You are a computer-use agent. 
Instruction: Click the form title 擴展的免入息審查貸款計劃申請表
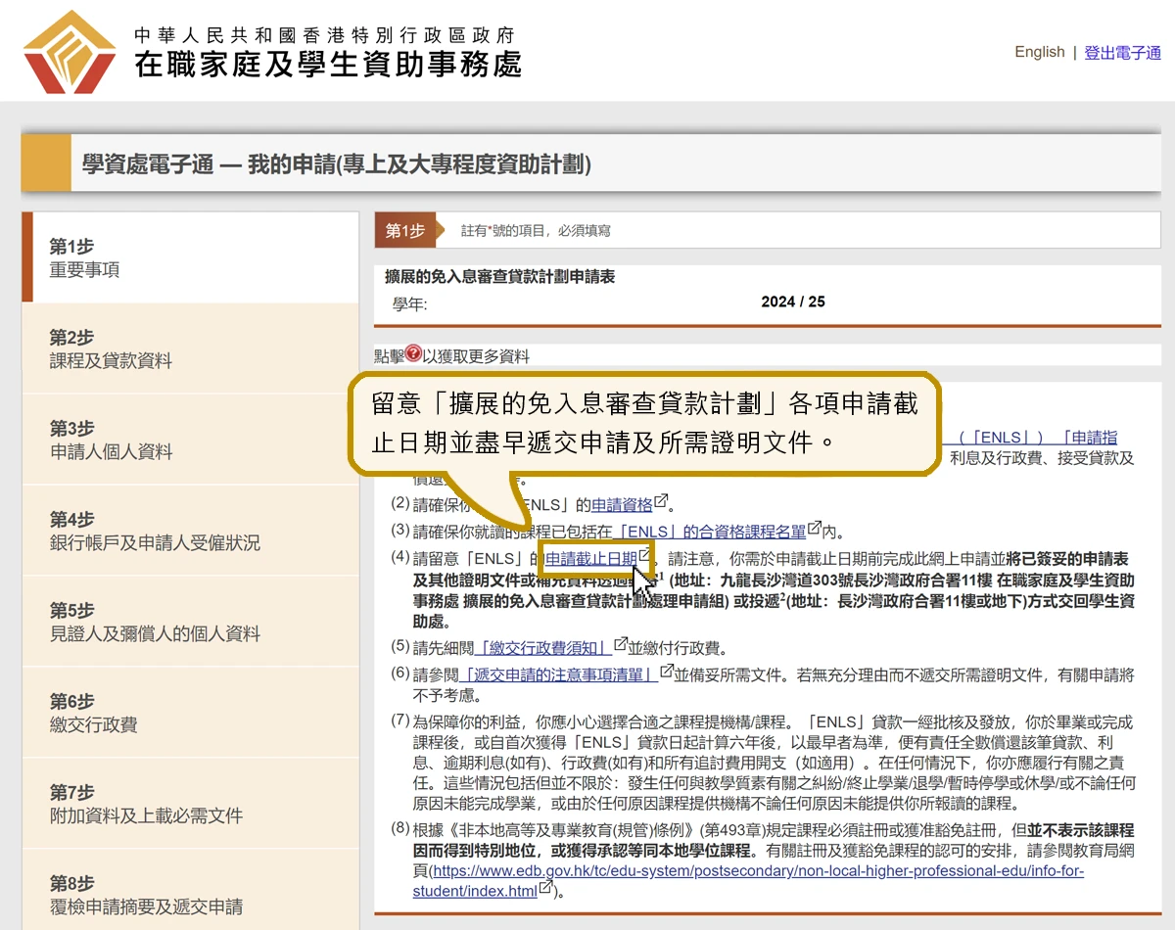click(499, 277)
